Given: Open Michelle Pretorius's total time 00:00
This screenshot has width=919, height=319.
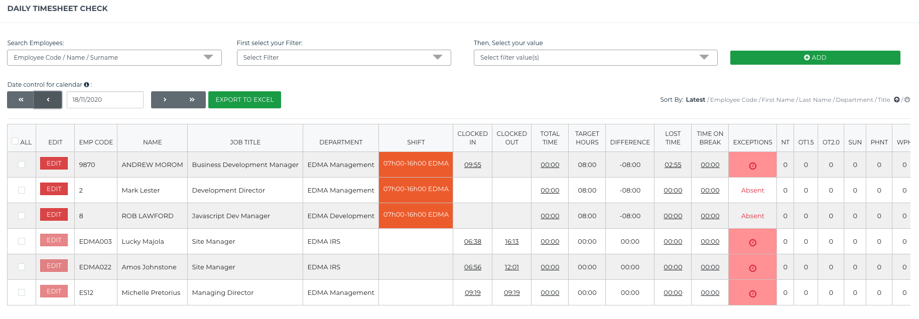Looking at the screenshot, I should (550, 292).
